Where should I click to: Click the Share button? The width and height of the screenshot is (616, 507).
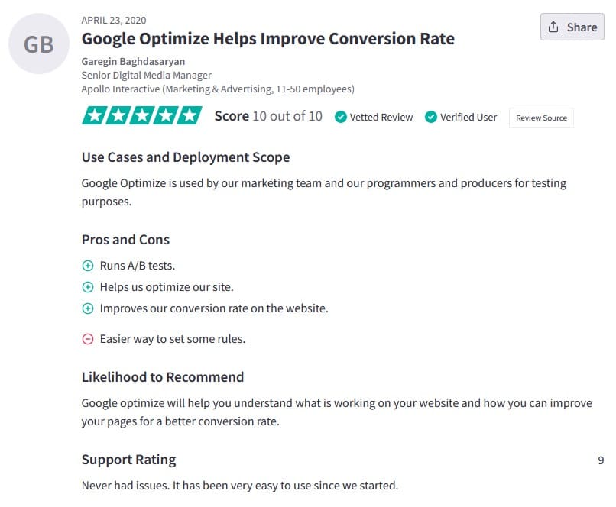point(572,27)
